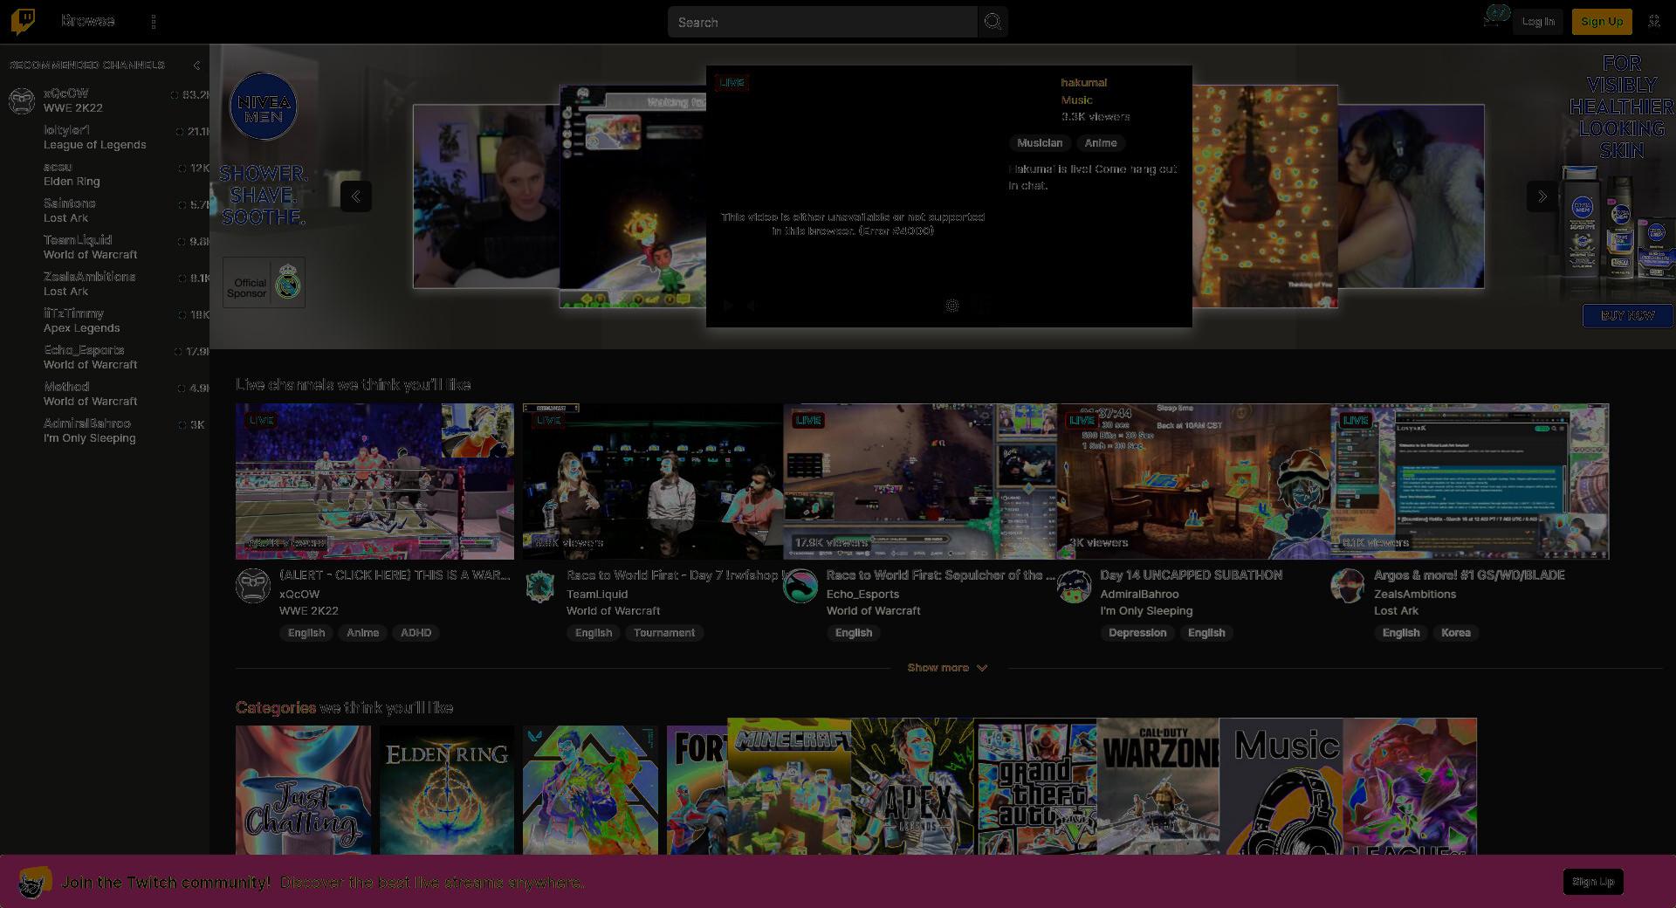Open featured player settings gear
1676x908 pixels.
pyautogui.click(x=952, y=306)
